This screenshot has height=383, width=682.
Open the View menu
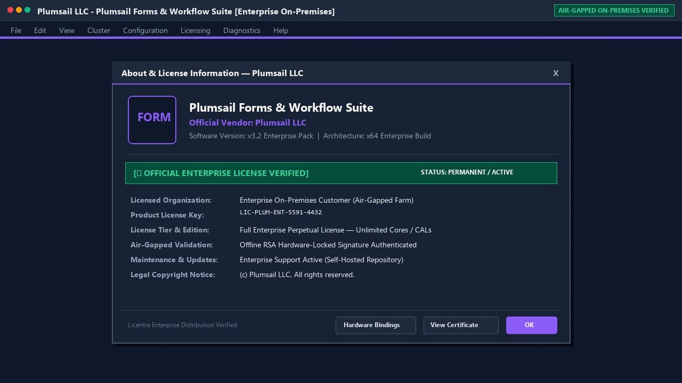(x=67, y=30)
